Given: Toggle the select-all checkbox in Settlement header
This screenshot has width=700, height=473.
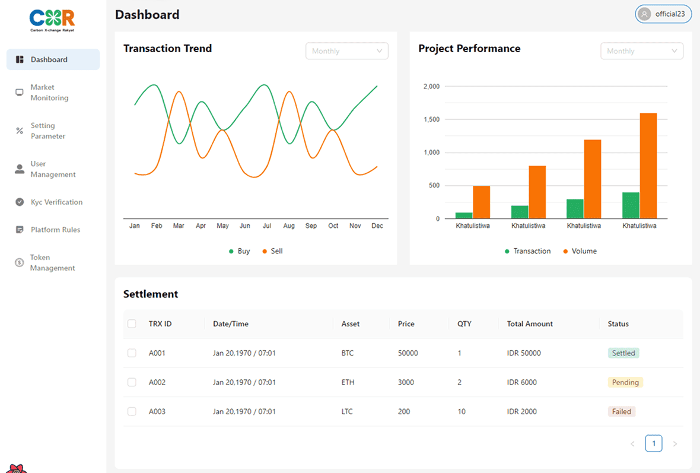Looking at the screenshot, I should coord(132,324).
